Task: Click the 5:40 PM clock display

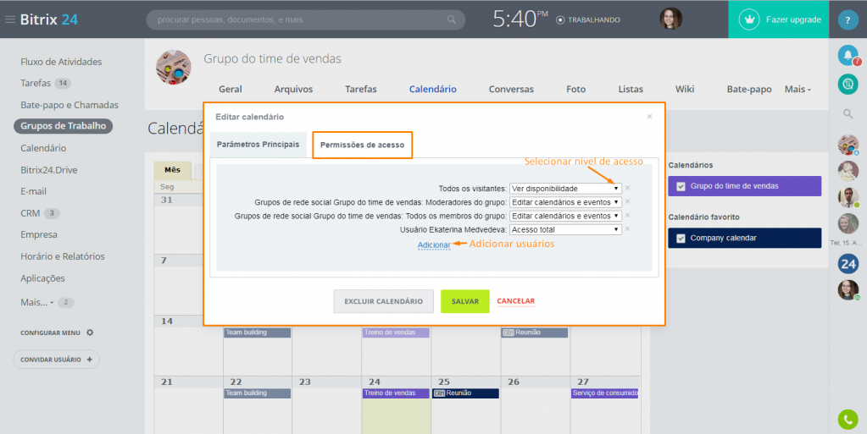Action: pos(520,19)
